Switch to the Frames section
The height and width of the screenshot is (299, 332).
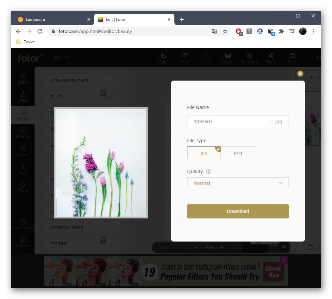point(22,133)
